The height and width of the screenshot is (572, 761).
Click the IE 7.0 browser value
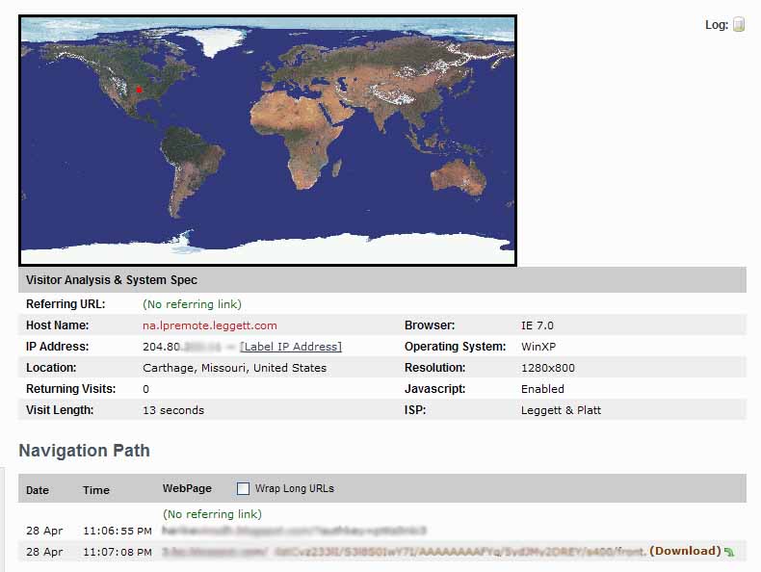pyautogui.click(x=537, y=325)
